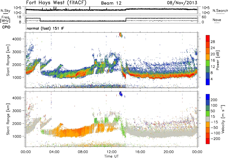Click the blue high-range echo in the velocity panel

[x=121, y=94]
